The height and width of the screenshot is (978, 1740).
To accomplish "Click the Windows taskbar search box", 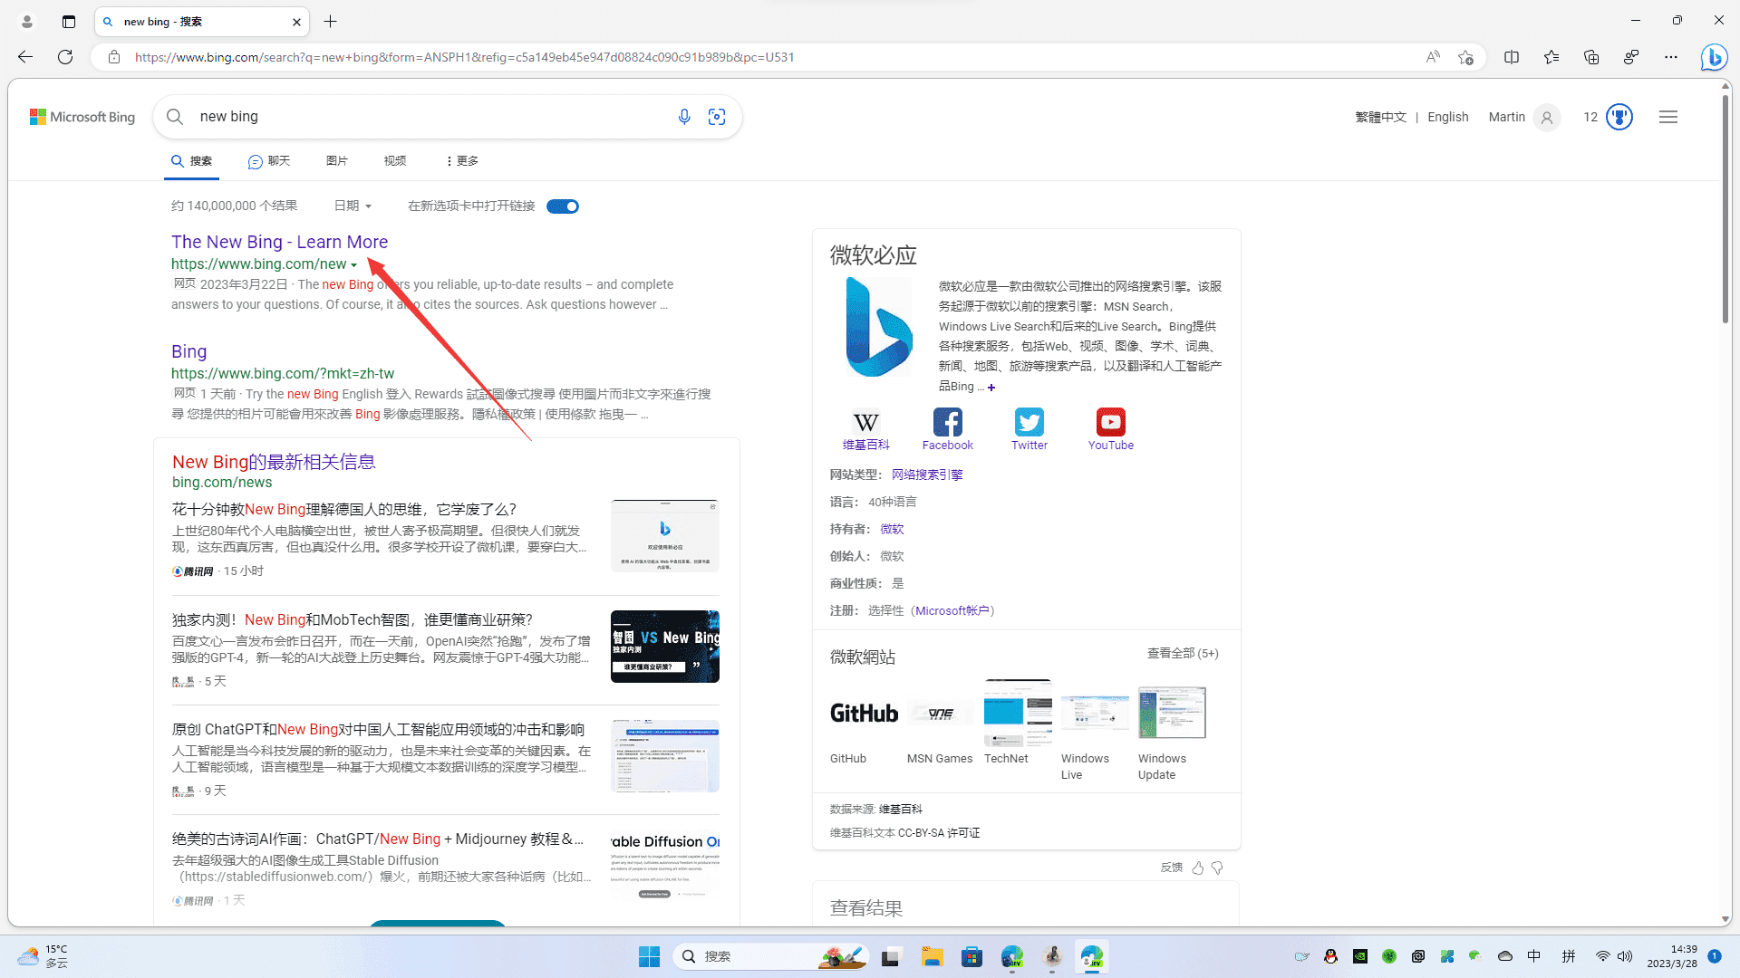I will (770, 956).
